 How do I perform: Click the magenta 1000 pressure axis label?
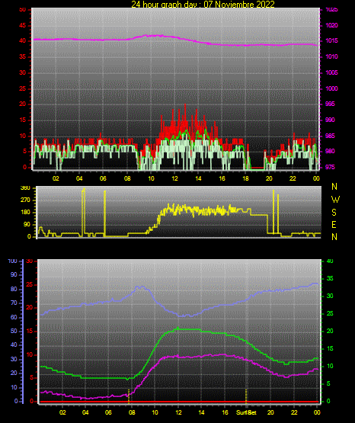click(331, 88)
